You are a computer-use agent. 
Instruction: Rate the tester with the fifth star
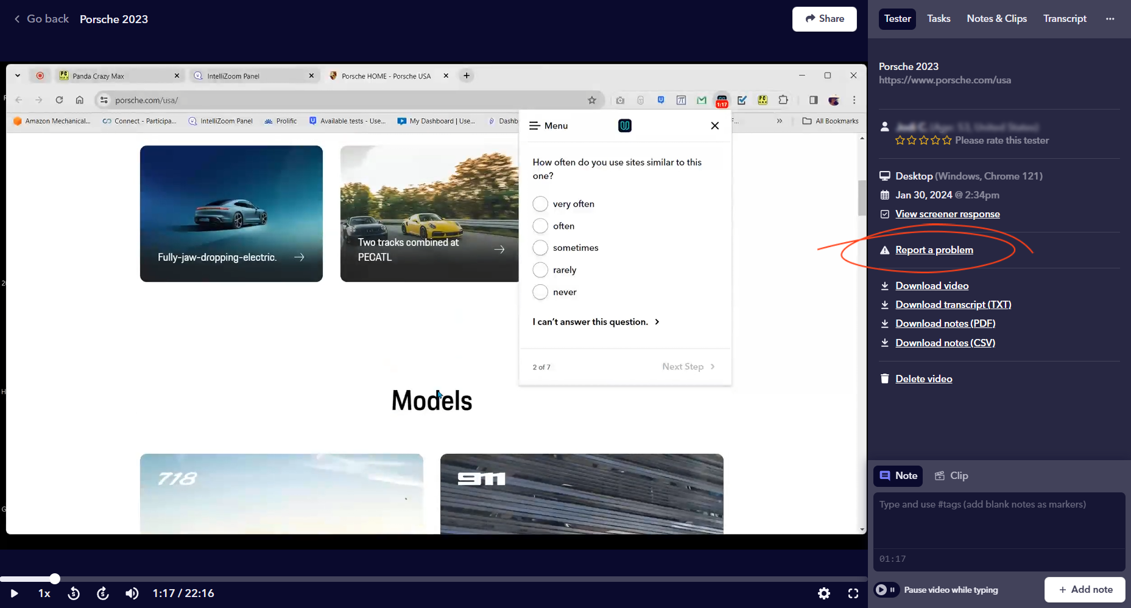946,141
